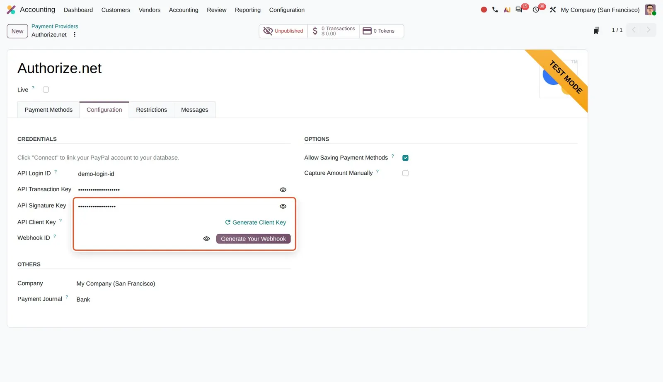Click the API Transaction Key field

(178, 190)
